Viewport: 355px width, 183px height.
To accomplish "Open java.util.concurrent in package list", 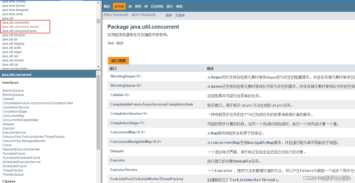I will (16, 23).
